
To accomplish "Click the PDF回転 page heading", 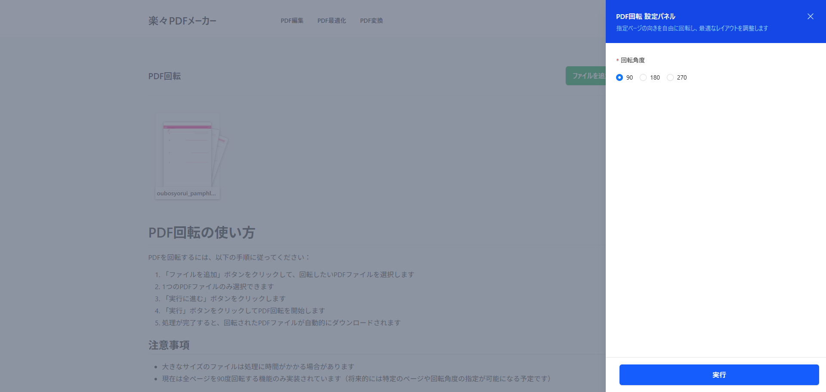I will [x=165, y=76].
